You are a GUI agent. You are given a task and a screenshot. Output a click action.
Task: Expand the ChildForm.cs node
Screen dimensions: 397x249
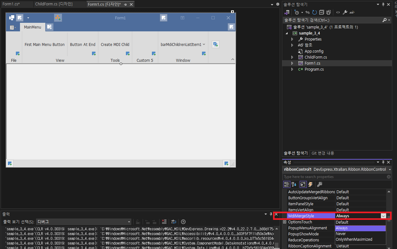pos(292,57)
